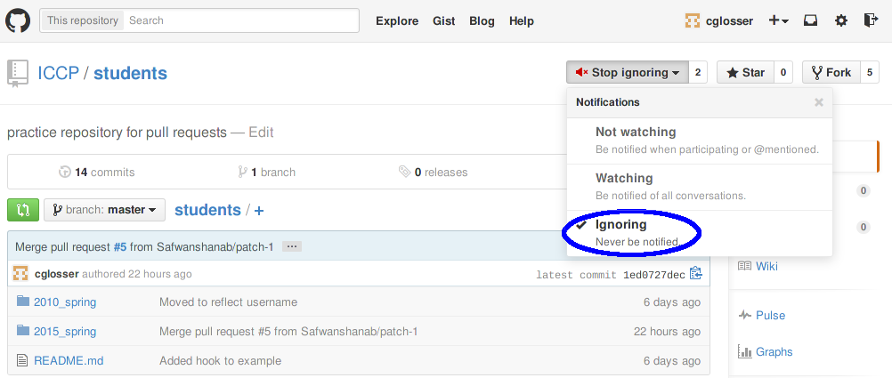Click the 2010_spring folder icon

coord(23,301)
